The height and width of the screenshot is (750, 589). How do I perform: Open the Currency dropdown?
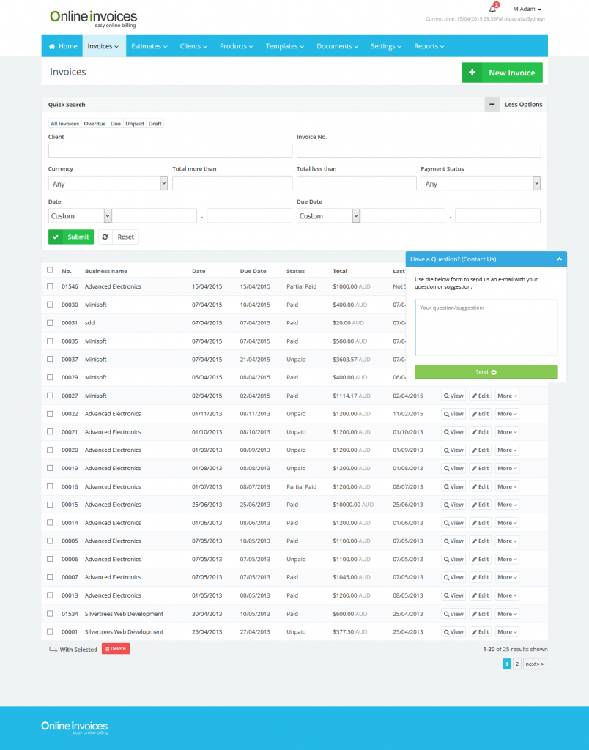(108, 184)
